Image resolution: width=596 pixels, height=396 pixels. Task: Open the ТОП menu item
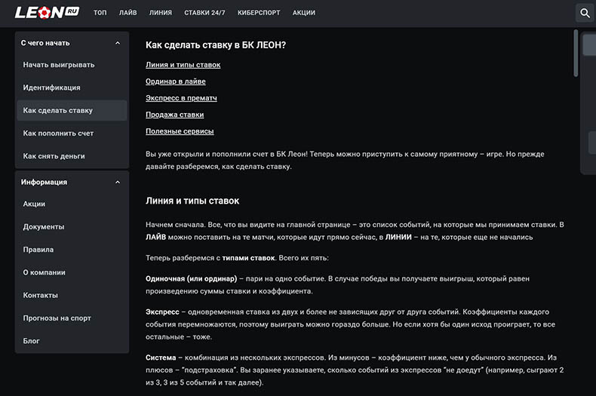click(100, 13)
